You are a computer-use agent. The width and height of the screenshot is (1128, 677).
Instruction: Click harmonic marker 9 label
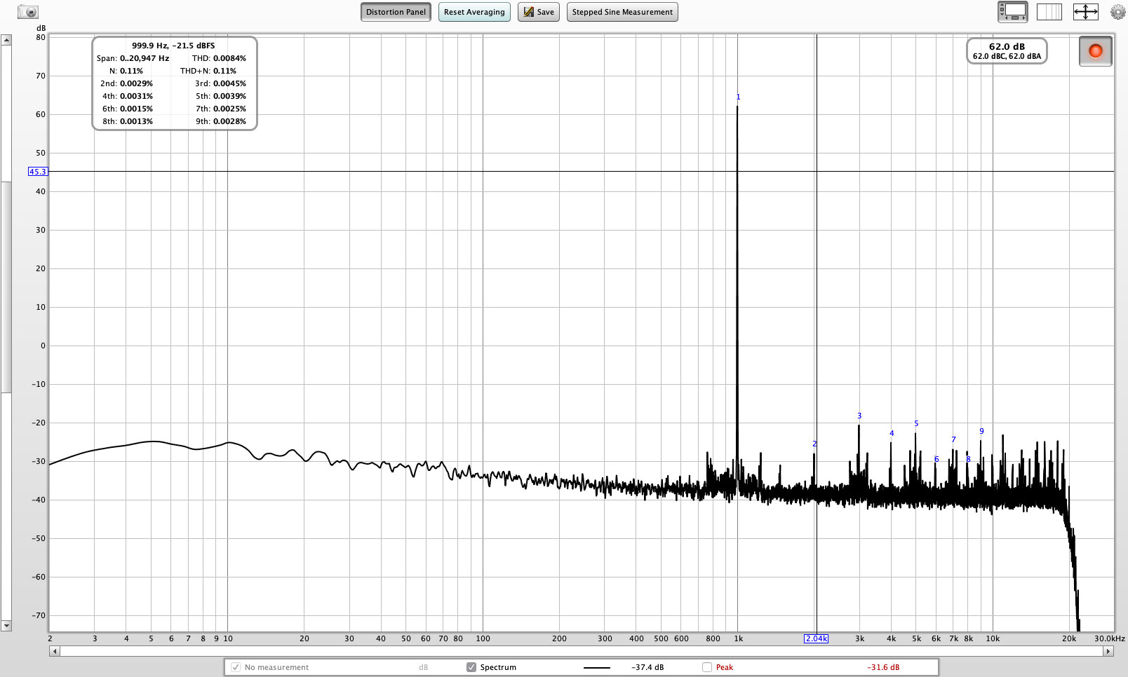coord(981,431)
